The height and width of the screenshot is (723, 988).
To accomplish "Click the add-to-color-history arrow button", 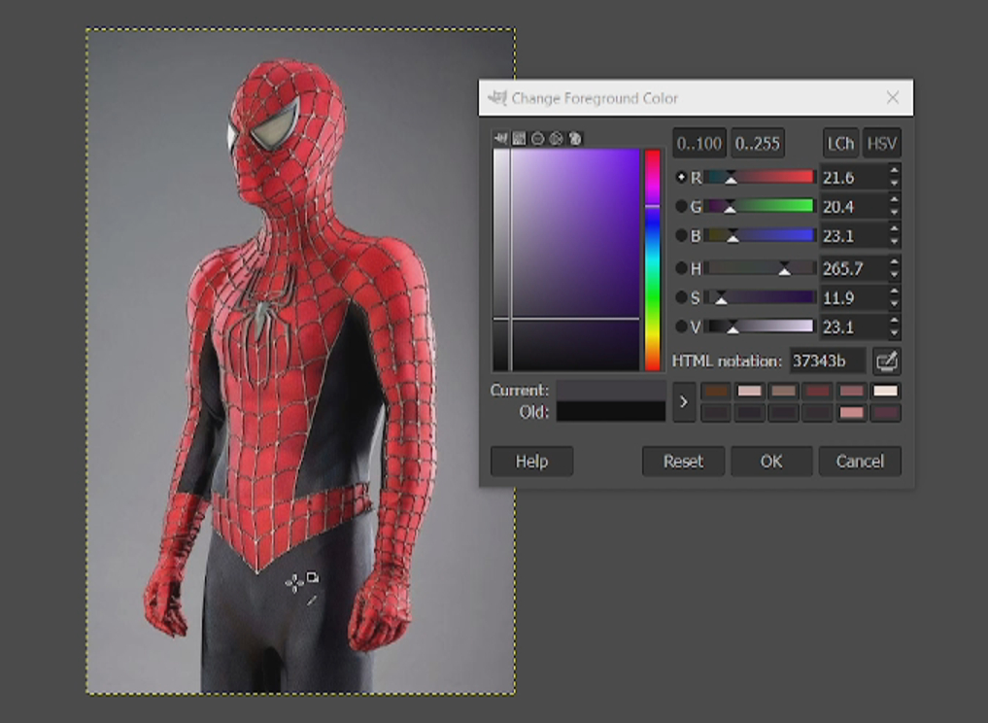I will (684, 401).
